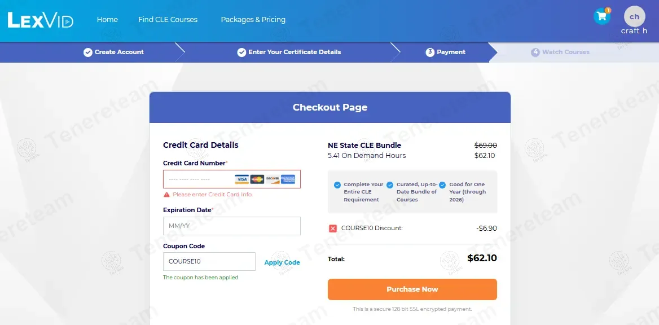659x325 pixels.
Task: Click the Coupon Code input field
Action: click(209, 262)
